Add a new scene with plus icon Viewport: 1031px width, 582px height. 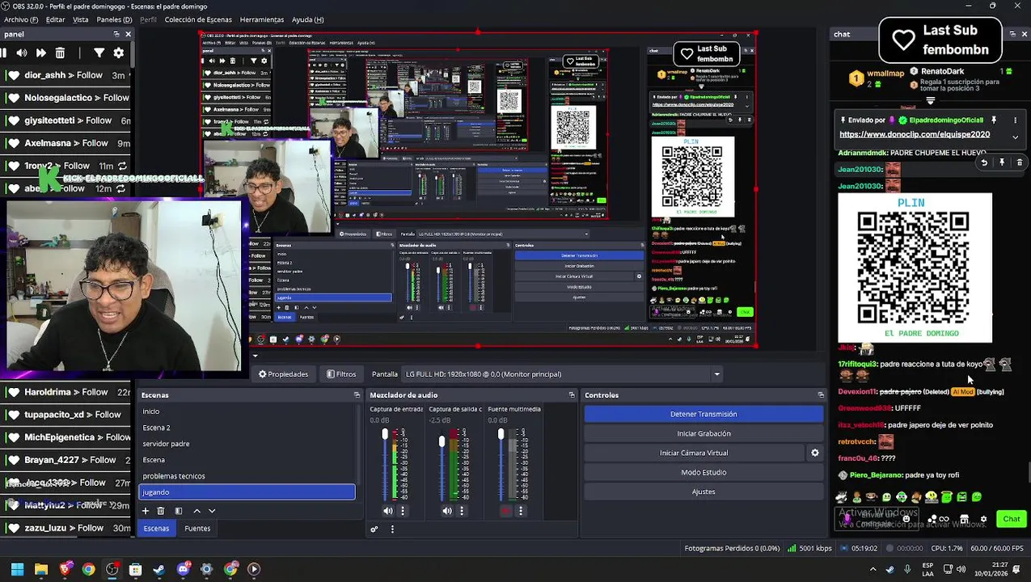(x=146, y=511)
